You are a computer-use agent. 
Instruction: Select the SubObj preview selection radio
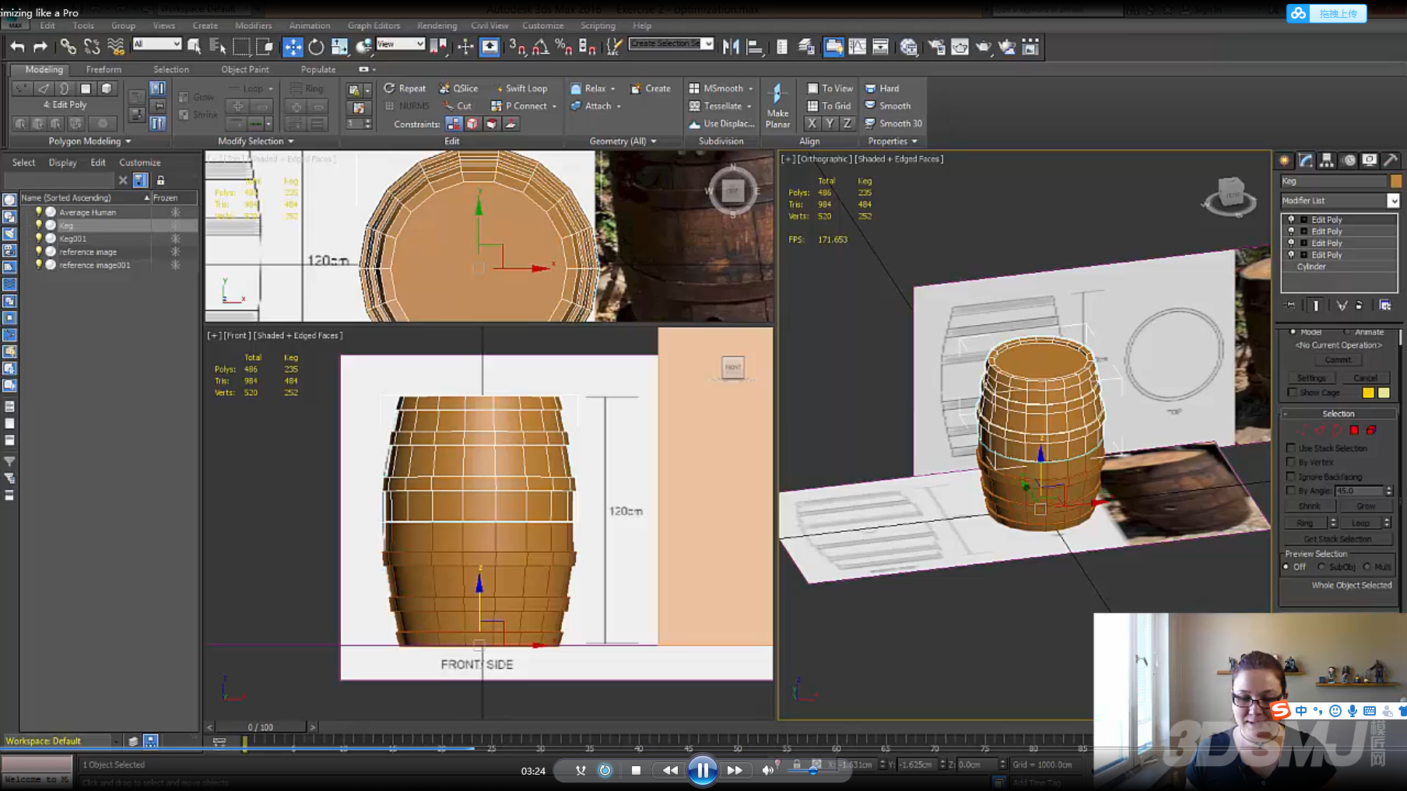1321,567
